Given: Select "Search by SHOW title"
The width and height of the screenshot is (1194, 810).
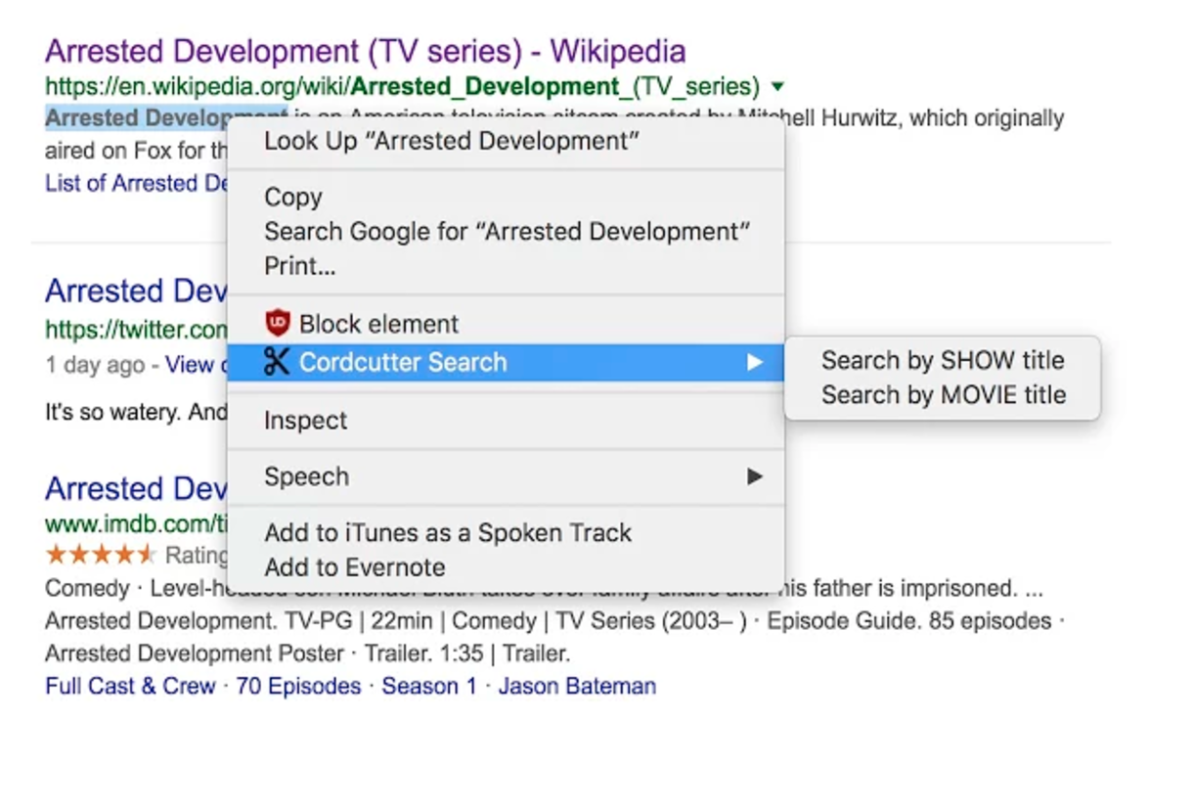Looking at the screenshot, I should [x=942, y=360].
